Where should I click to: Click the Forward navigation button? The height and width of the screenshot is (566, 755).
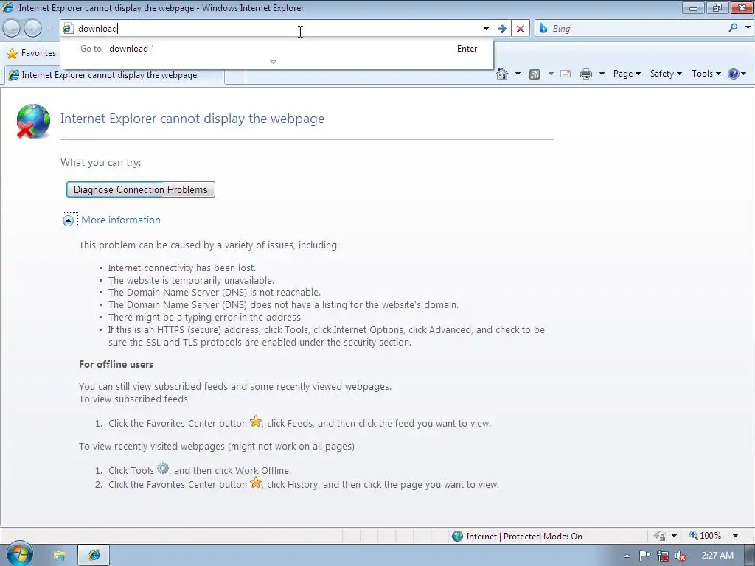32,29
